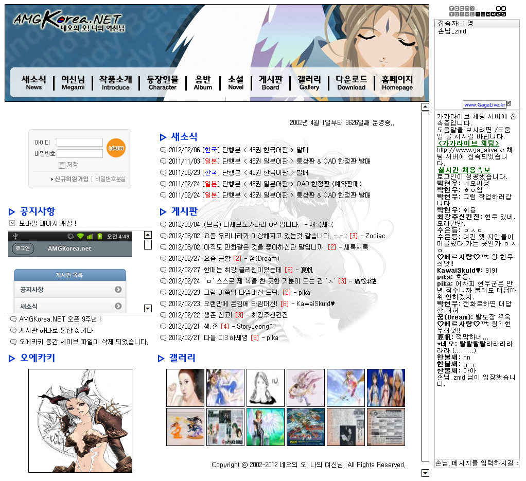Open the 게시판 Board menu
Viewport: 526px width, 481px height.
pyautogui.click(x=271, y=82)
